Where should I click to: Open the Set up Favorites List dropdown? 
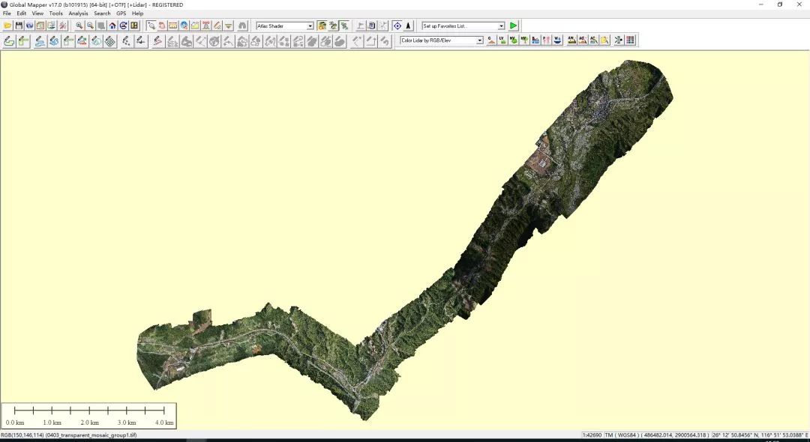click(x=501, y=26)
